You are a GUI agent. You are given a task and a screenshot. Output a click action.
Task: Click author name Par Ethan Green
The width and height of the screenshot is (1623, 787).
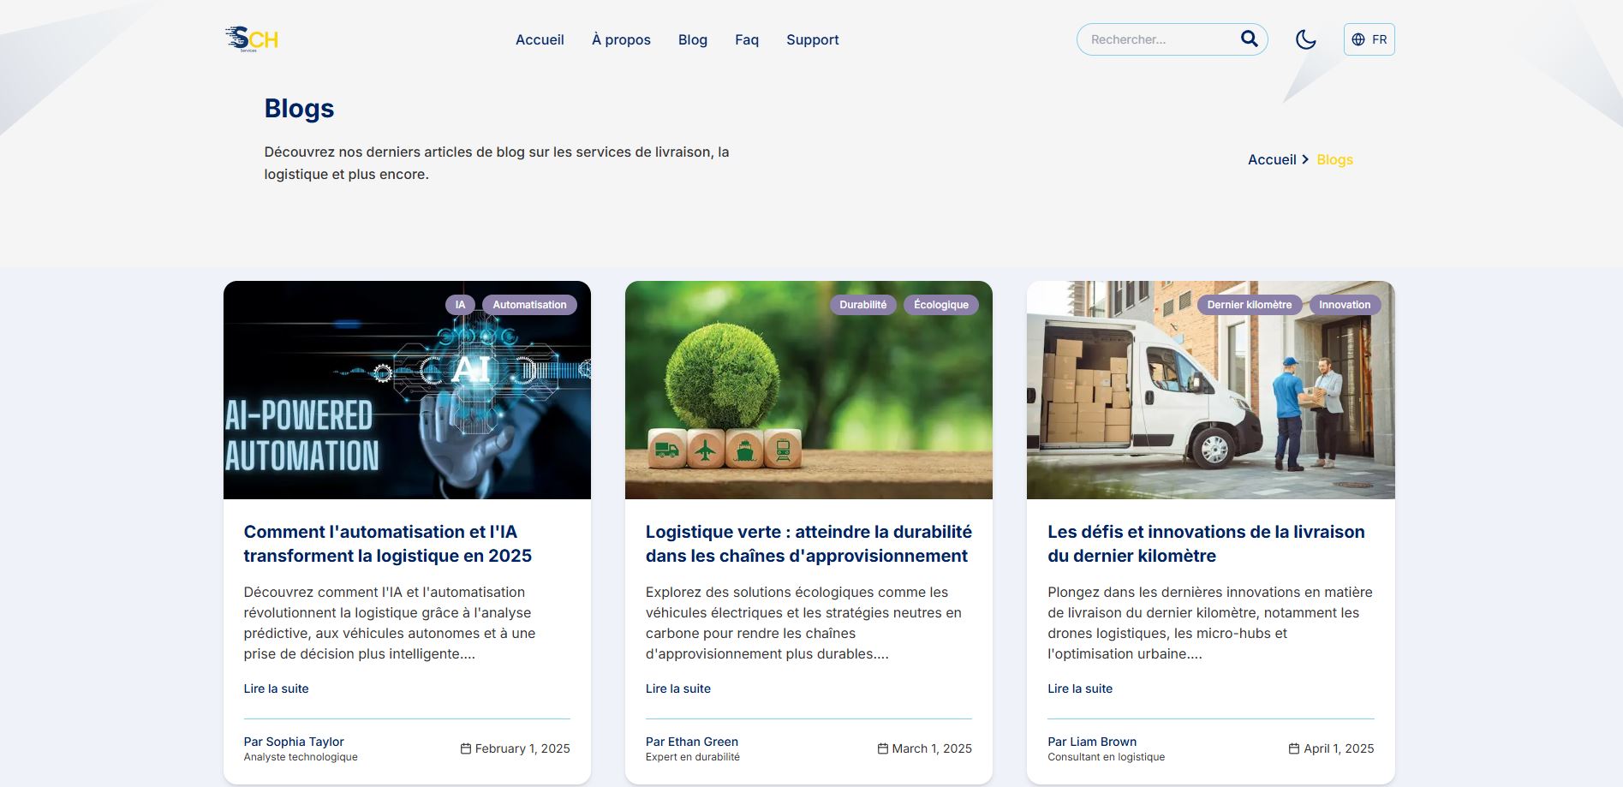click(692, 742)
